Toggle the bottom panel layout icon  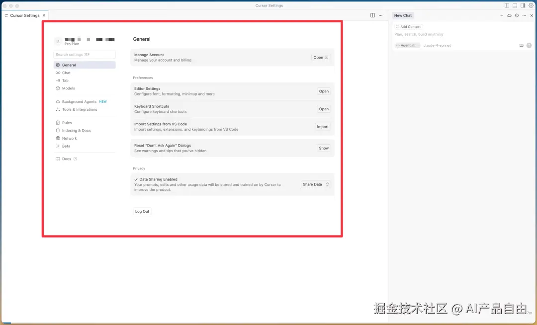coord(515,5)
